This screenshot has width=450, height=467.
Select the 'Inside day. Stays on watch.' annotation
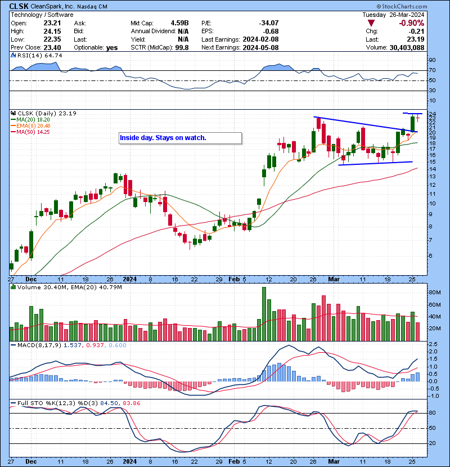pos(180,138)
